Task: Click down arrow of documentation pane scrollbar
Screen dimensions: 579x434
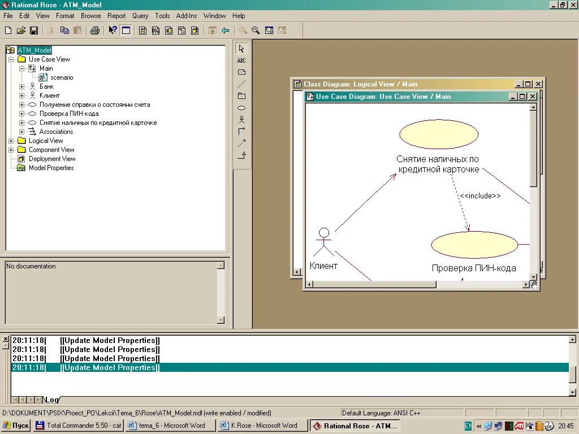Action: pos(221,320)
